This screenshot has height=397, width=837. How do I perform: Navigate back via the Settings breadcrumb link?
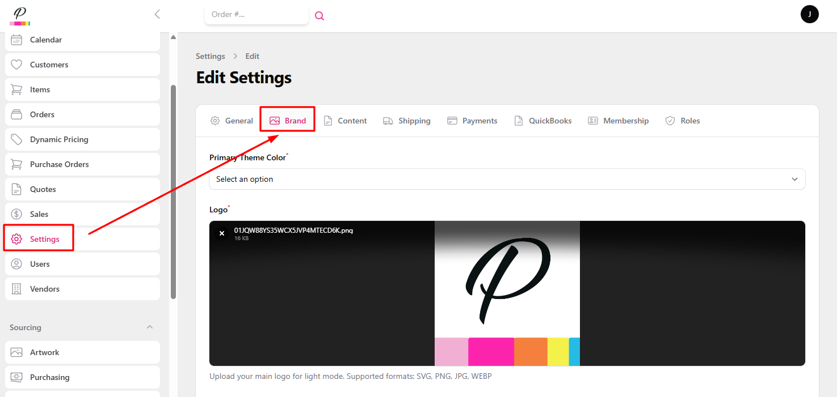tap(210, 56)
